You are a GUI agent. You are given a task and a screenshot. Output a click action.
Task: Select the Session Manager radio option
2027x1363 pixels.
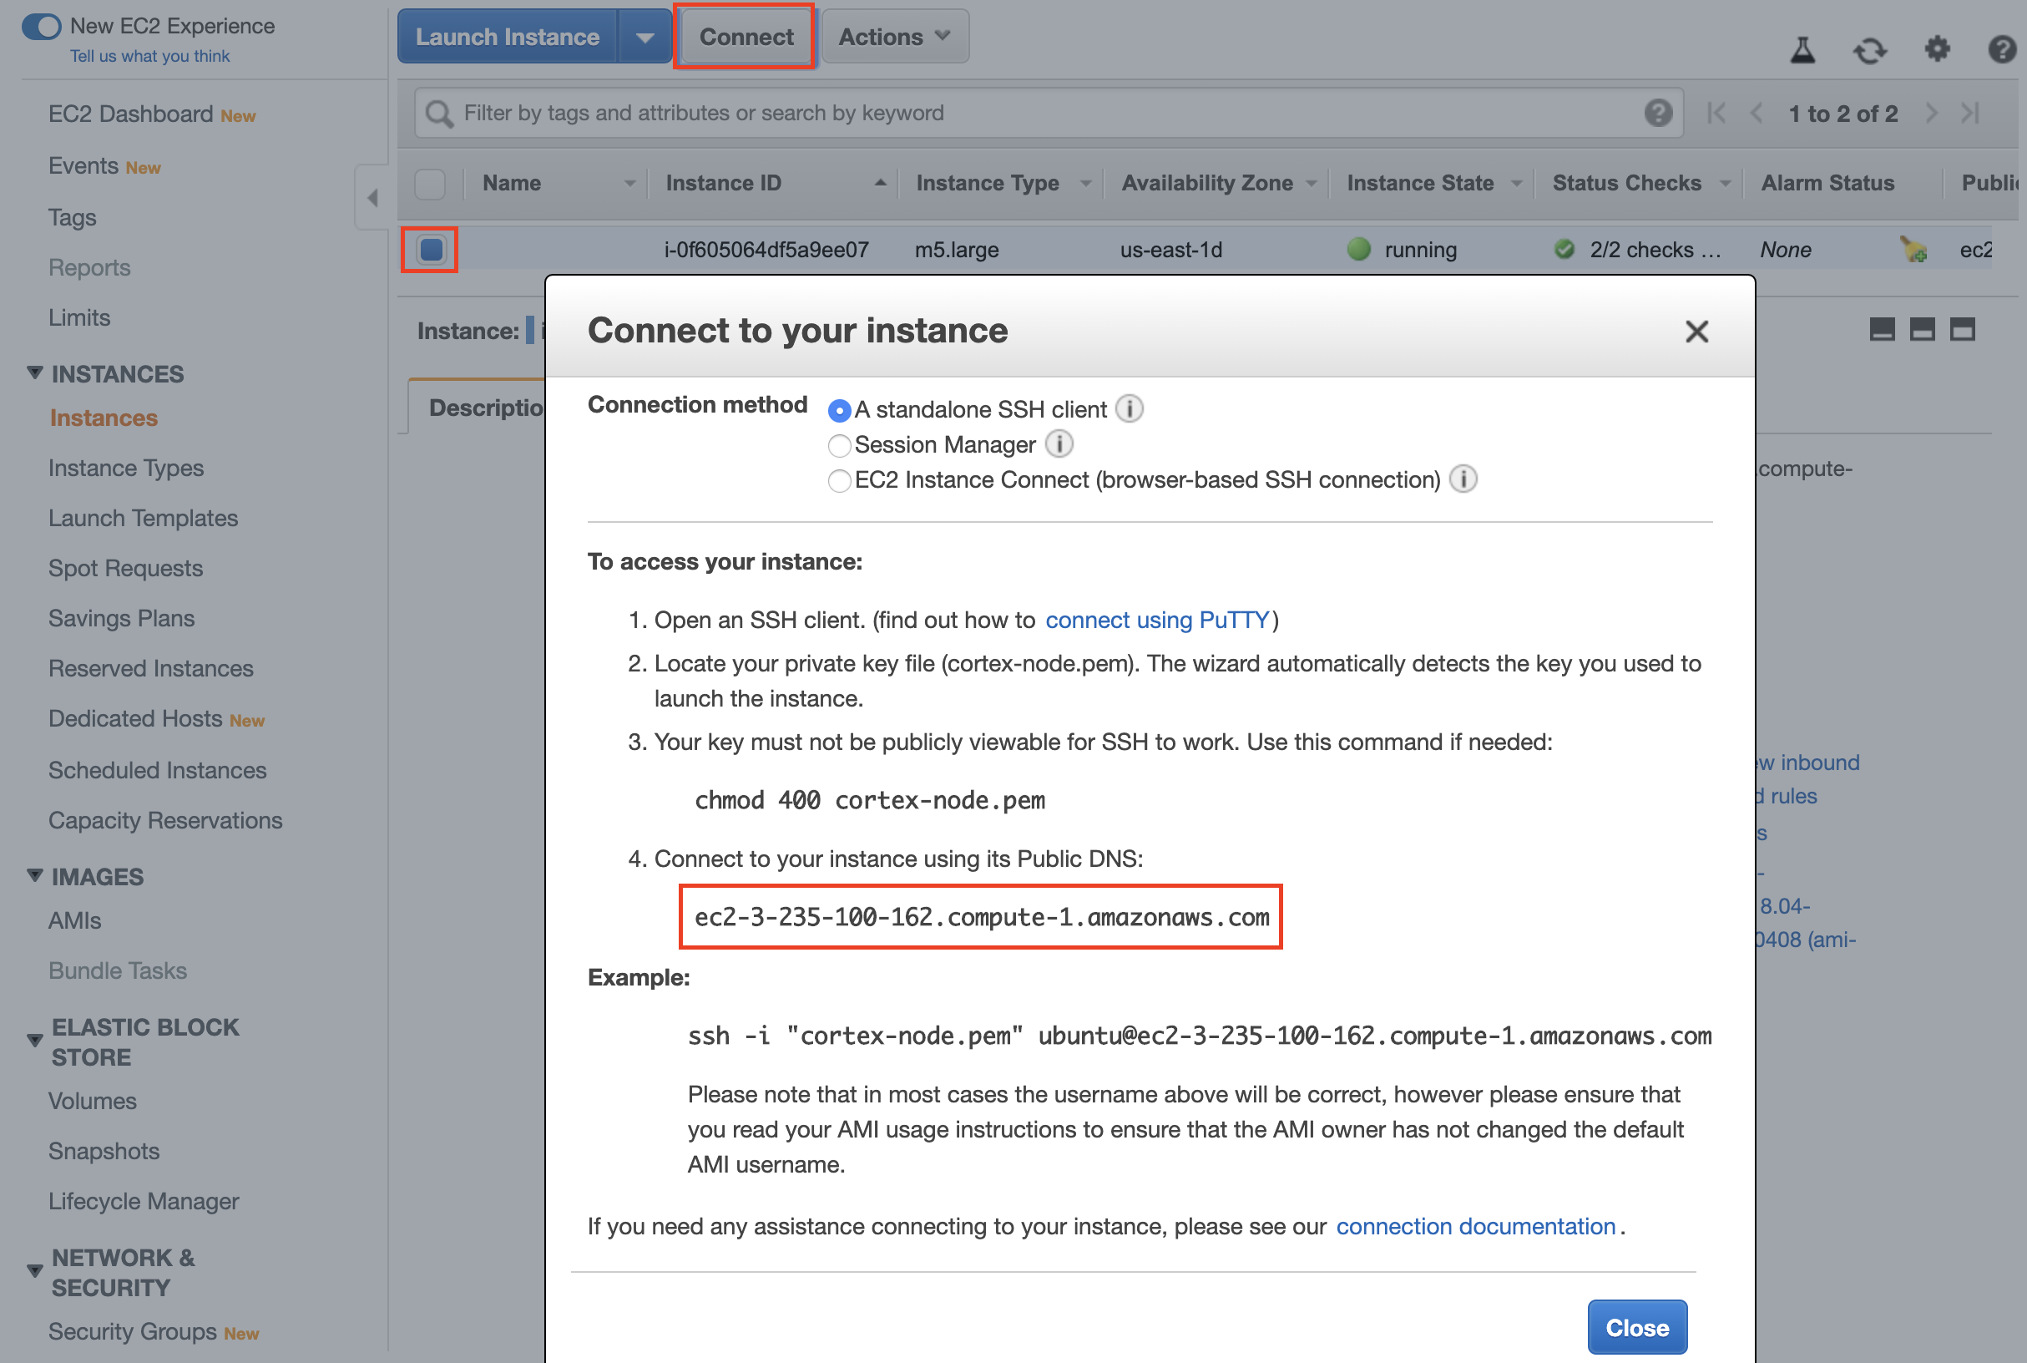pyautogui.click(x=838, y=446)
